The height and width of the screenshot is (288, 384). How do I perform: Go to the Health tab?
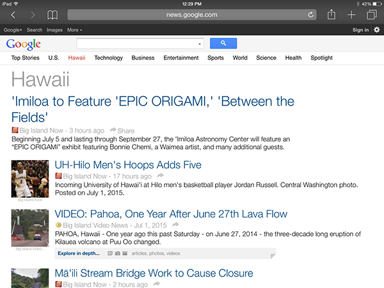[293, 58]
